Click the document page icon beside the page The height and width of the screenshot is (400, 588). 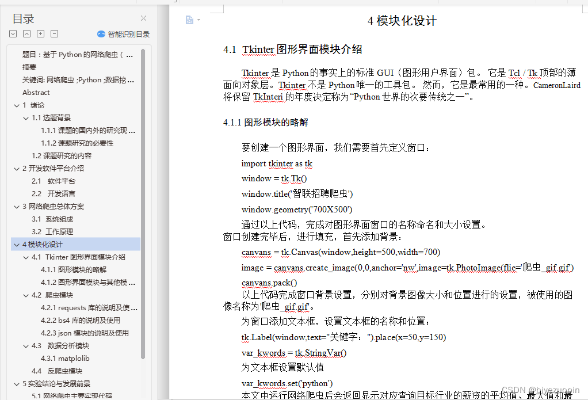point(189,20)
